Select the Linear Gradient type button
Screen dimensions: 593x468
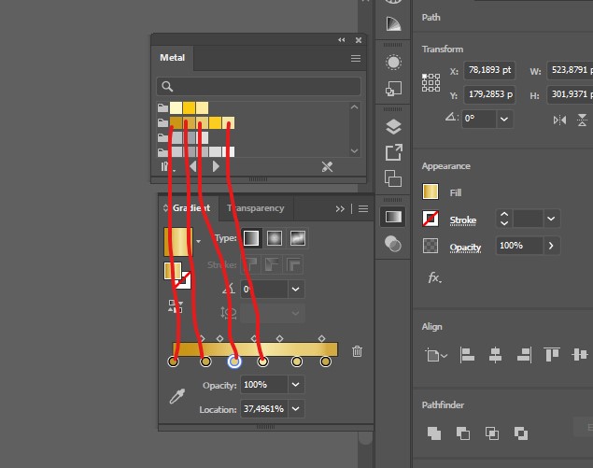[251, 238]
